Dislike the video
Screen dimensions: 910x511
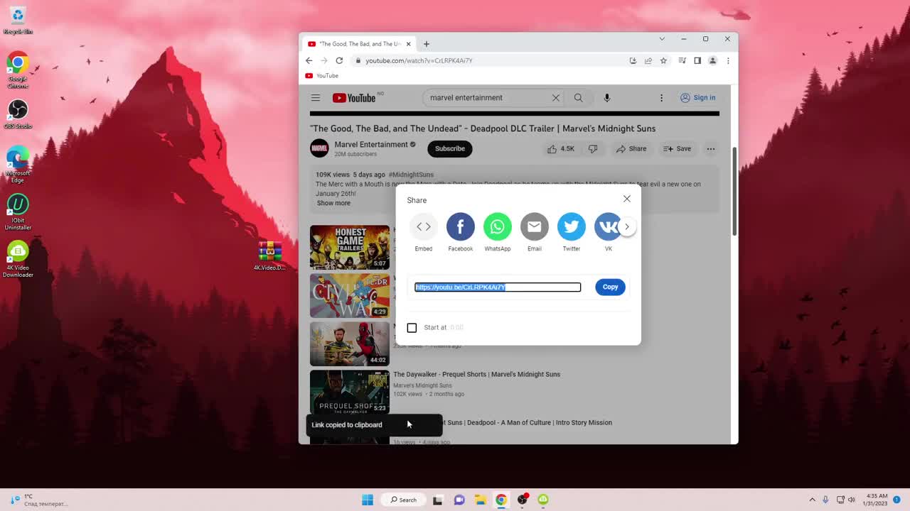click(x=592, y=148)
